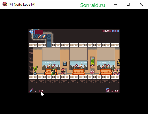The image size is (148, 114).
Task: Click the small framed picture on the wall
Action: 65,63
